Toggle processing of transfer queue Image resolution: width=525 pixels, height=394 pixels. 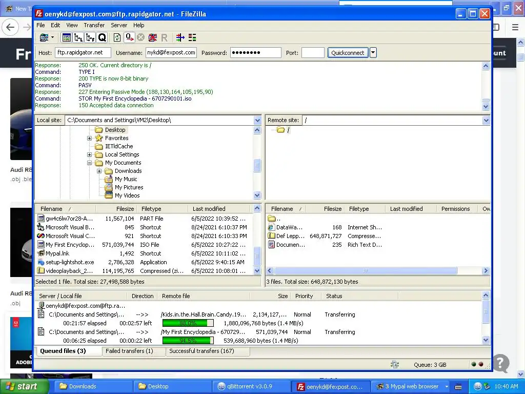(x=129, y=37)
